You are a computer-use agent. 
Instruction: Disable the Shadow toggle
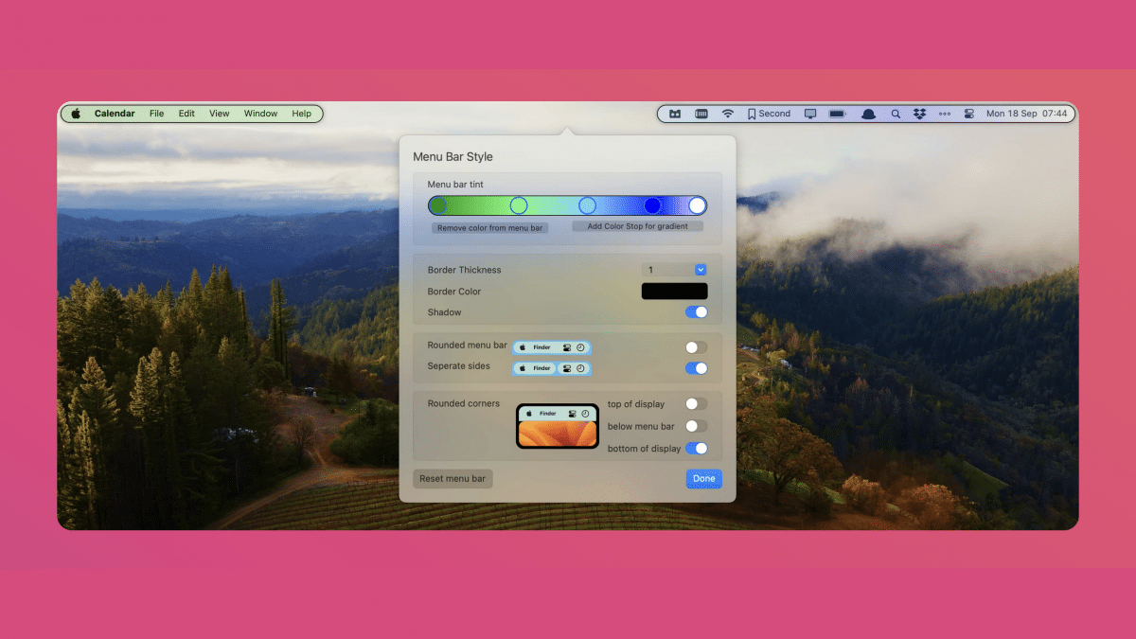coord(696,312)
